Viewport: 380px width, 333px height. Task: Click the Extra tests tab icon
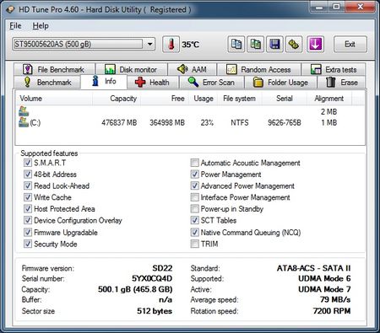(316, 69)
